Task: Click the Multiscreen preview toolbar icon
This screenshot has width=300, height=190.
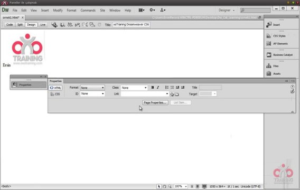Action: point(54,25)
